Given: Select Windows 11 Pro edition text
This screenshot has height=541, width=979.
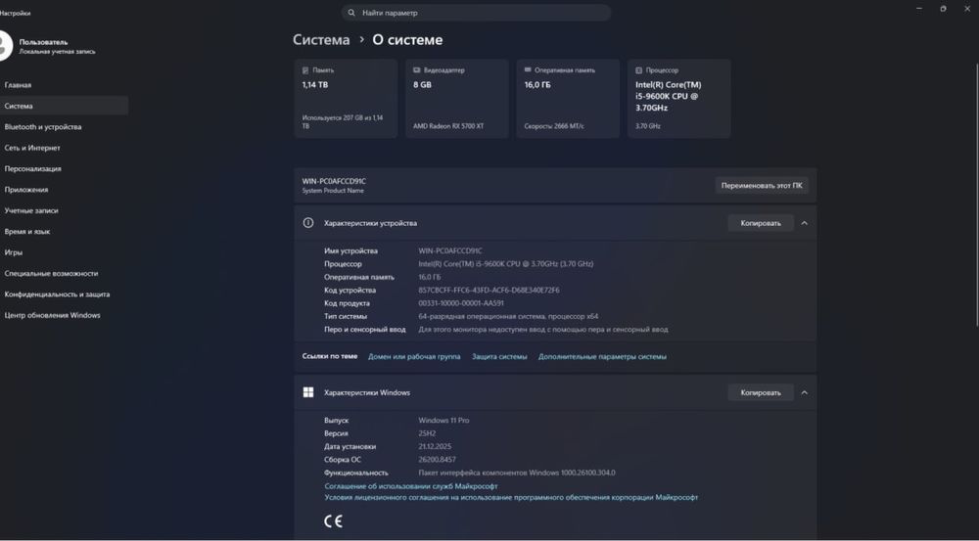Looking at the screenshot, I should tap(443, 420).
